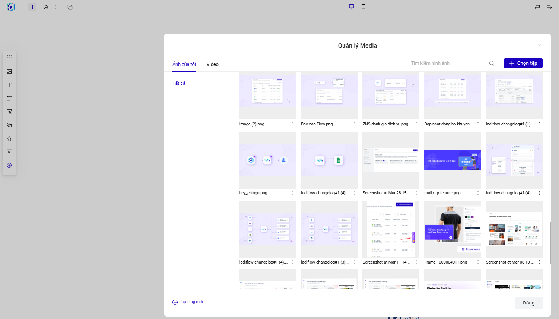Open options menu for hey_chingu.png
This screenshot has width=559, height=319.
(293, 193)
